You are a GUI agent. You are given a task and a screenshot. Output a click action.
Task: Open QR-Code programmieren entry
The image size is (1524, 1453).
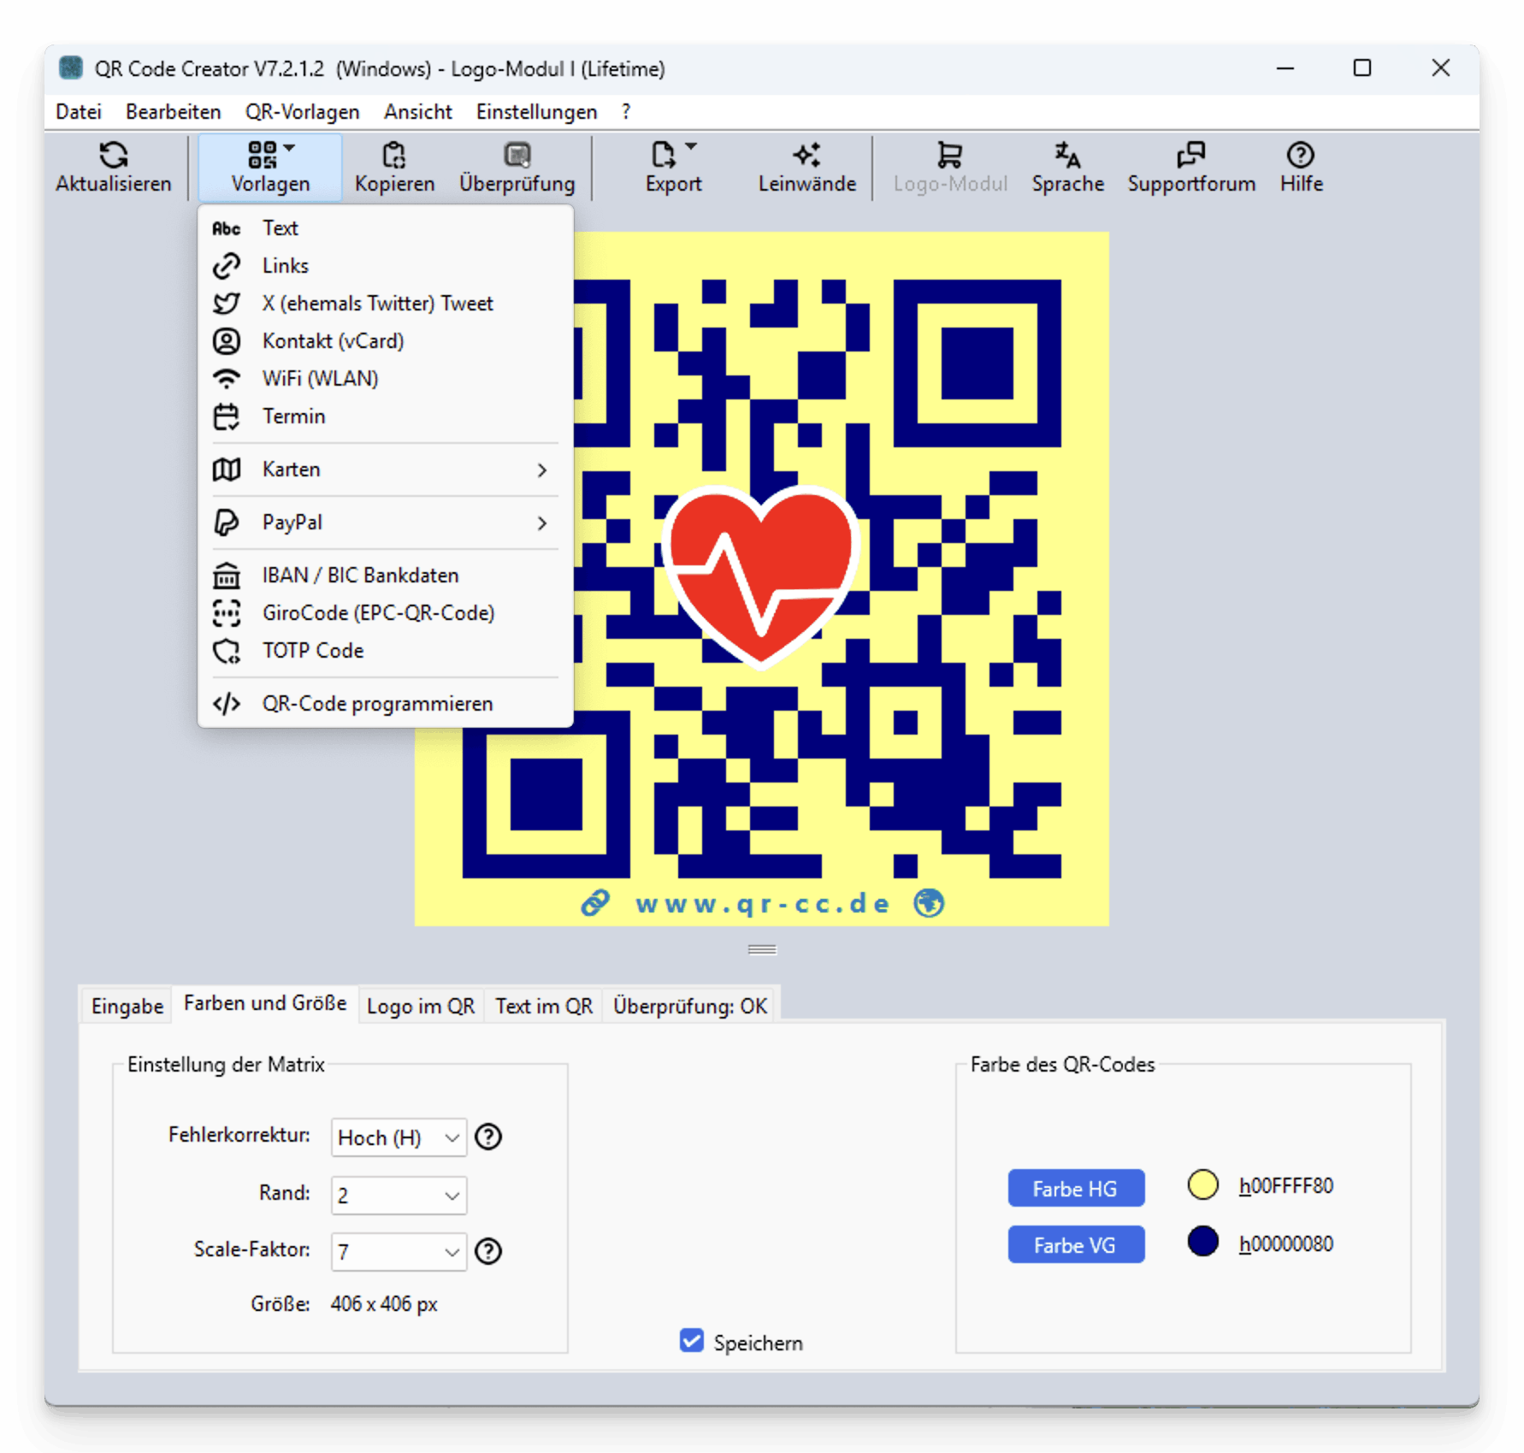(385, 704)
